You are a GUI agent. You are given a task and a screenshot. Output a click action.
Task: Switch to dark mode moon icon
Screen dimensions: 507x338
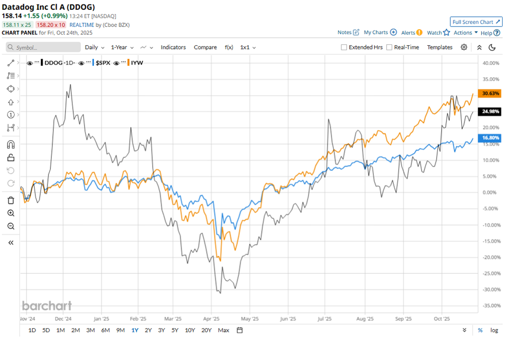(x=492, y=47)
